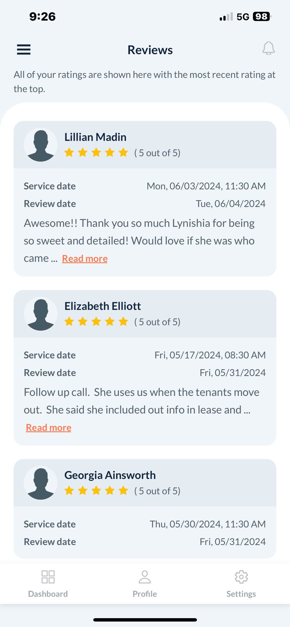Select Georgia Ainsworth's star rating

click(x=96, y=491)
